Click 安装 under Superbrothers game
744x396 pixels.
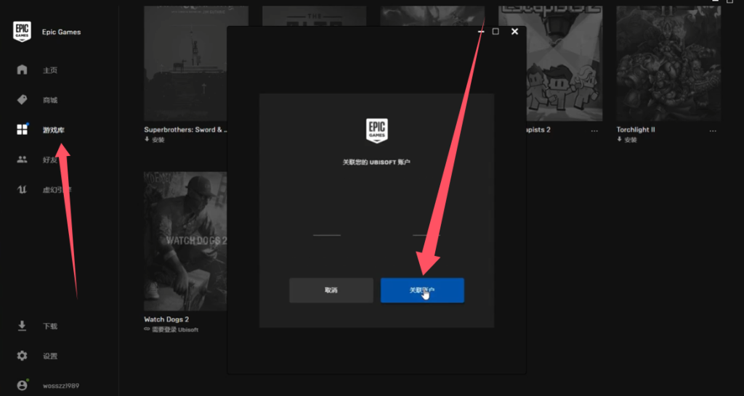pos(154,140)
